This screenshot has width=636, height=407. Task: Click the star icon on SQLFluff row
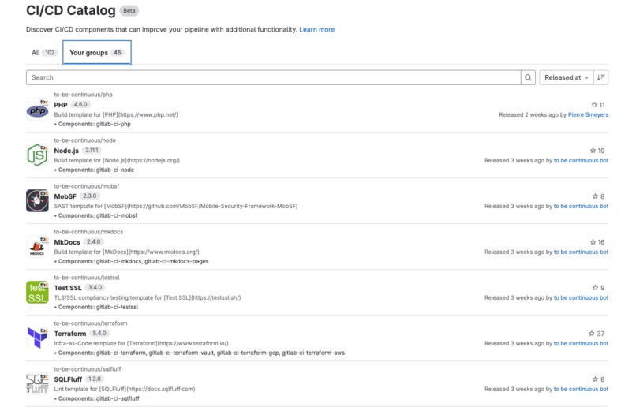pos(595,379)
